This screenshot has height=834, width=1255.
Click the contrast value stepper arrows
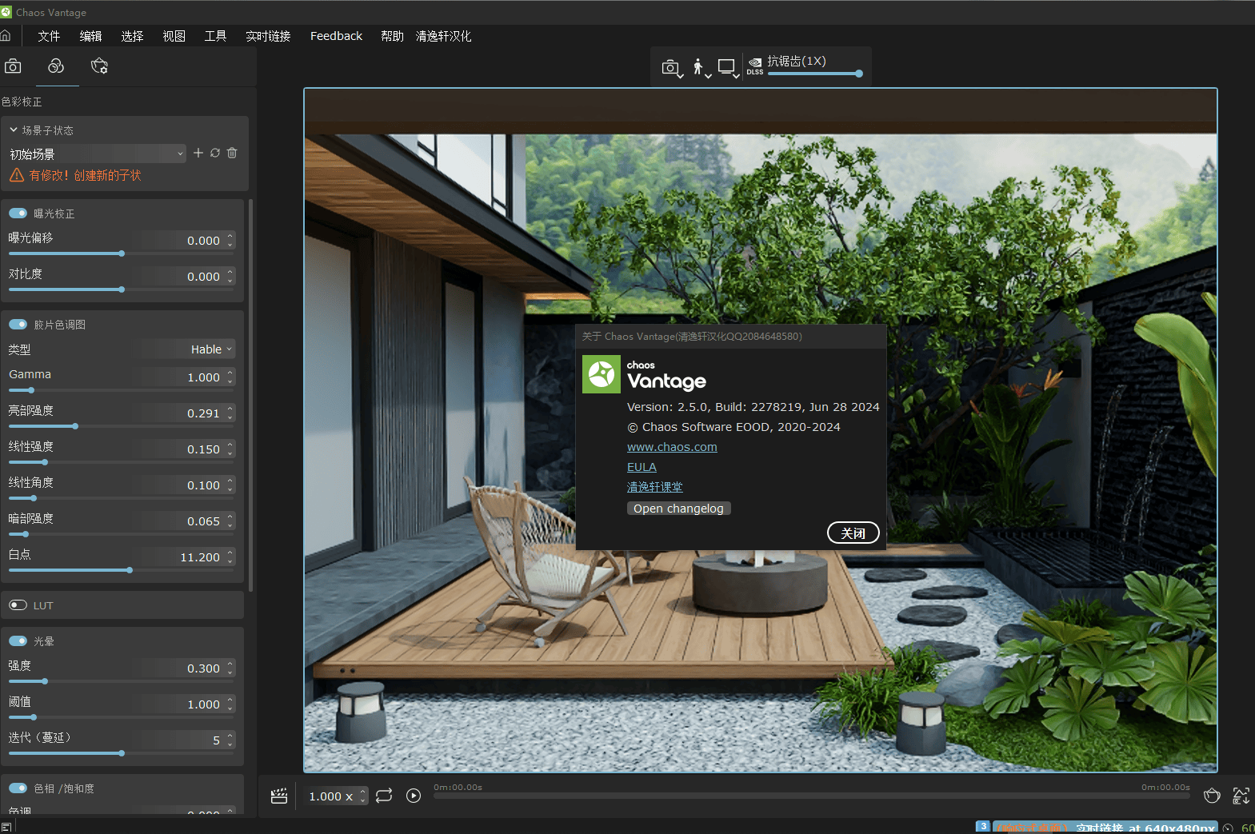pyautogui.click(x=230, y=276)
